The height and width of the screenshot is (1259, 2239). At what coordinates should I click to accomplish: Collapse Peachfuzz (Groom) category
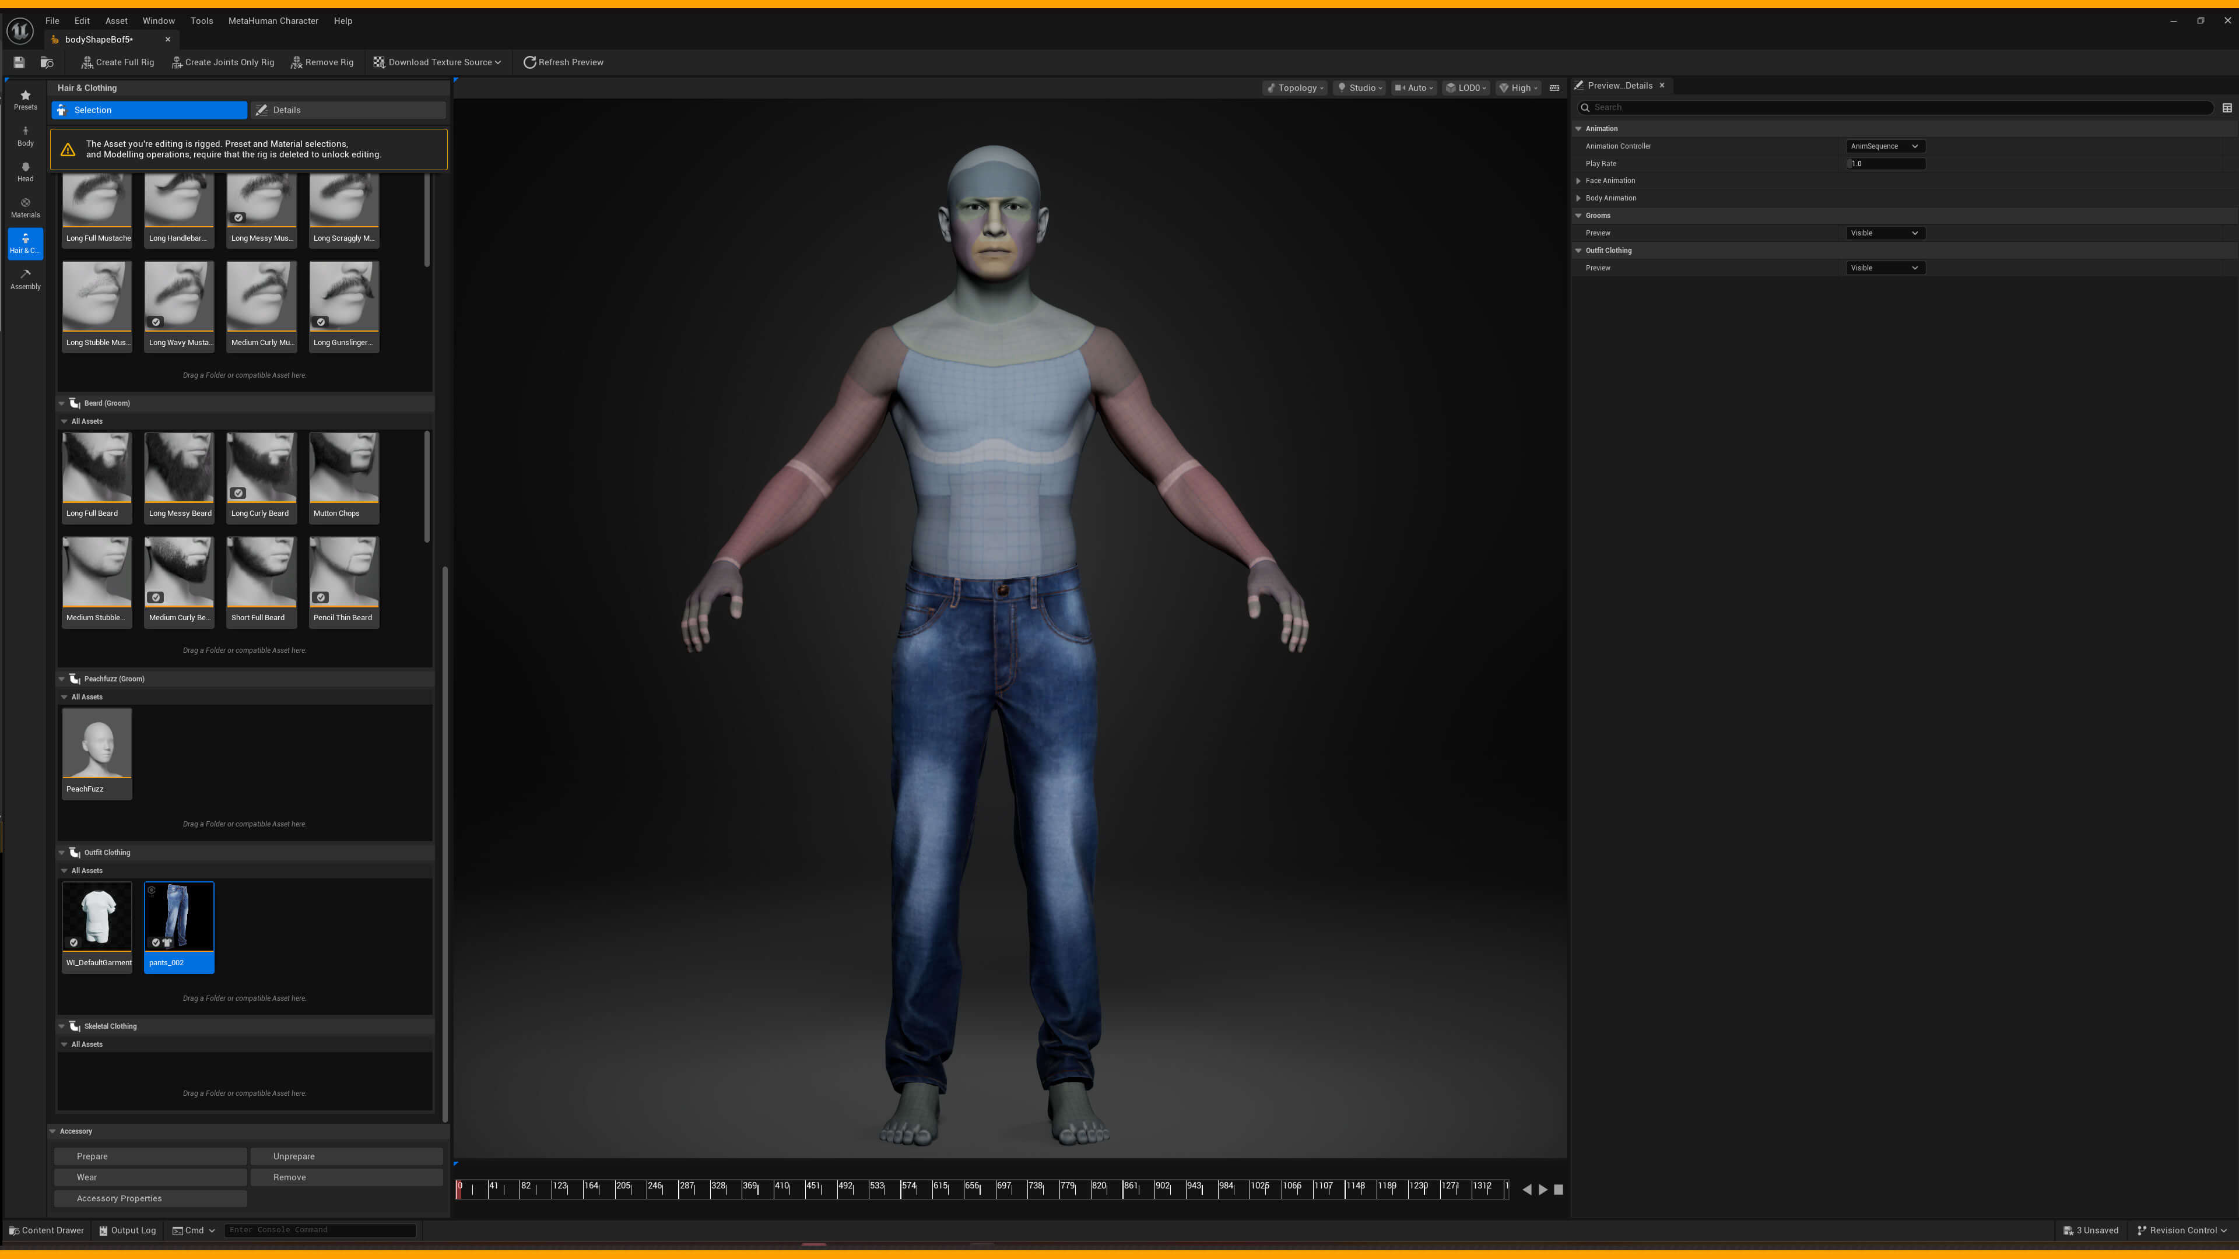click(62, 678)
